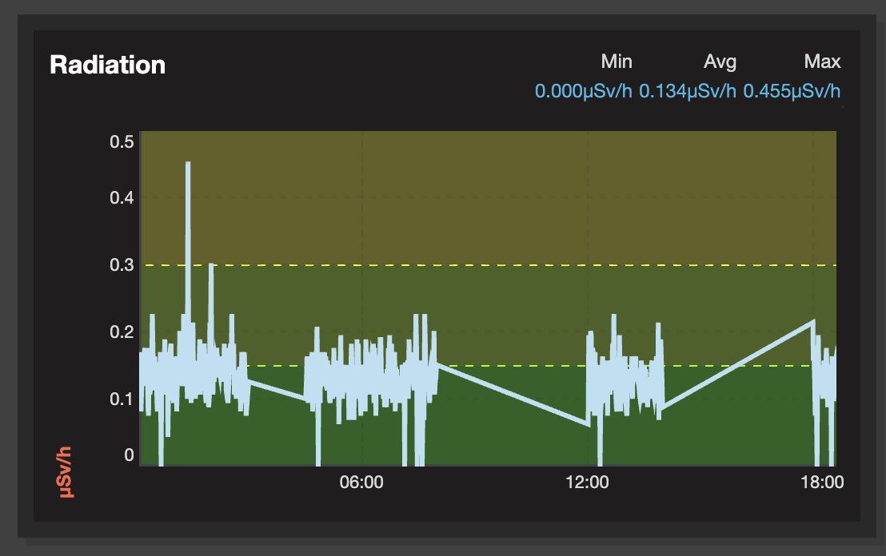Image resolution: width=886 pixels, height=556 pixels.
Task: Click the 06:00 time axis label
Action: (361, 482)
